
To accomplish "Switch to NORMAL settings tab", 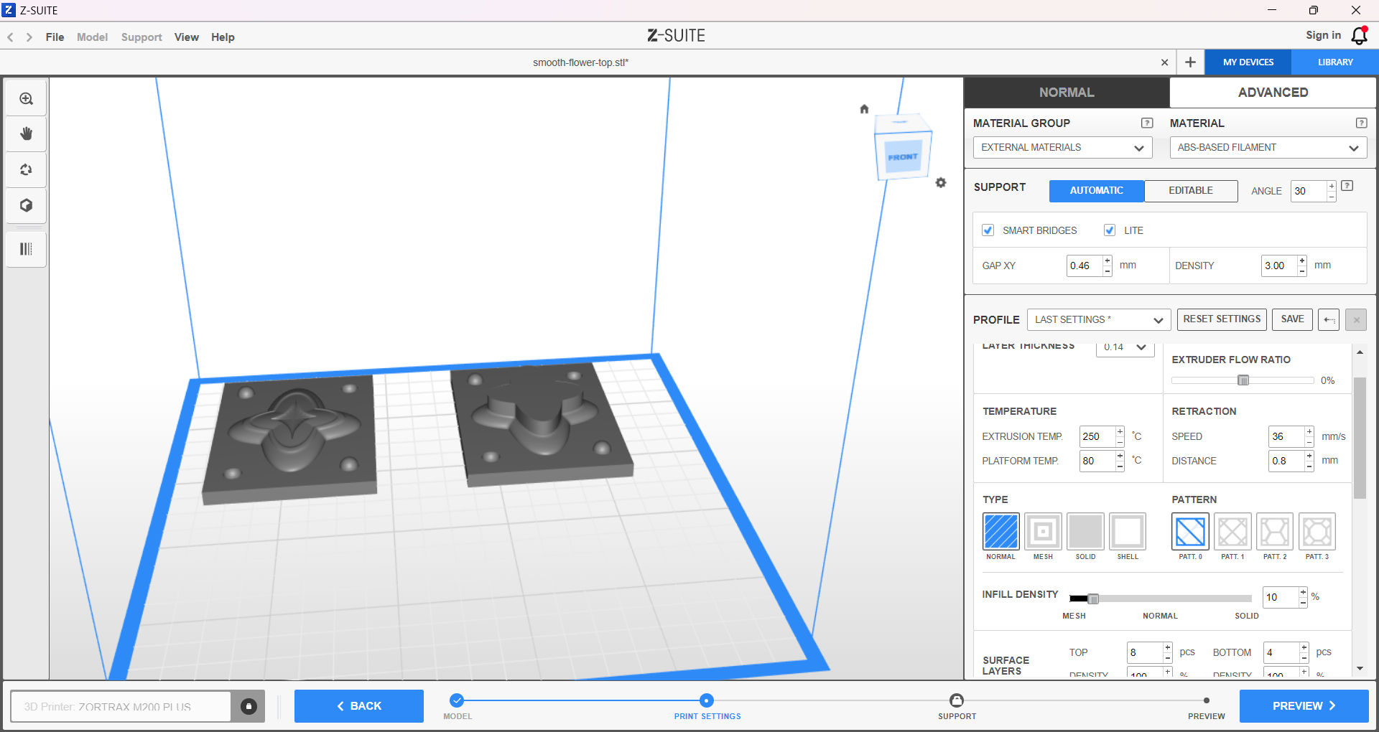I will click(1067, 93).
